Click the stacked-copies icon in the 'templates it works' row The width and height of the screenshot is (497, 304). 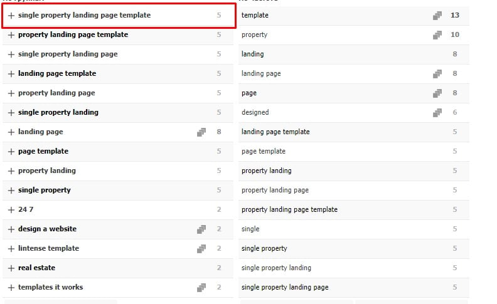pyautogui.click(x=201, y=287)
